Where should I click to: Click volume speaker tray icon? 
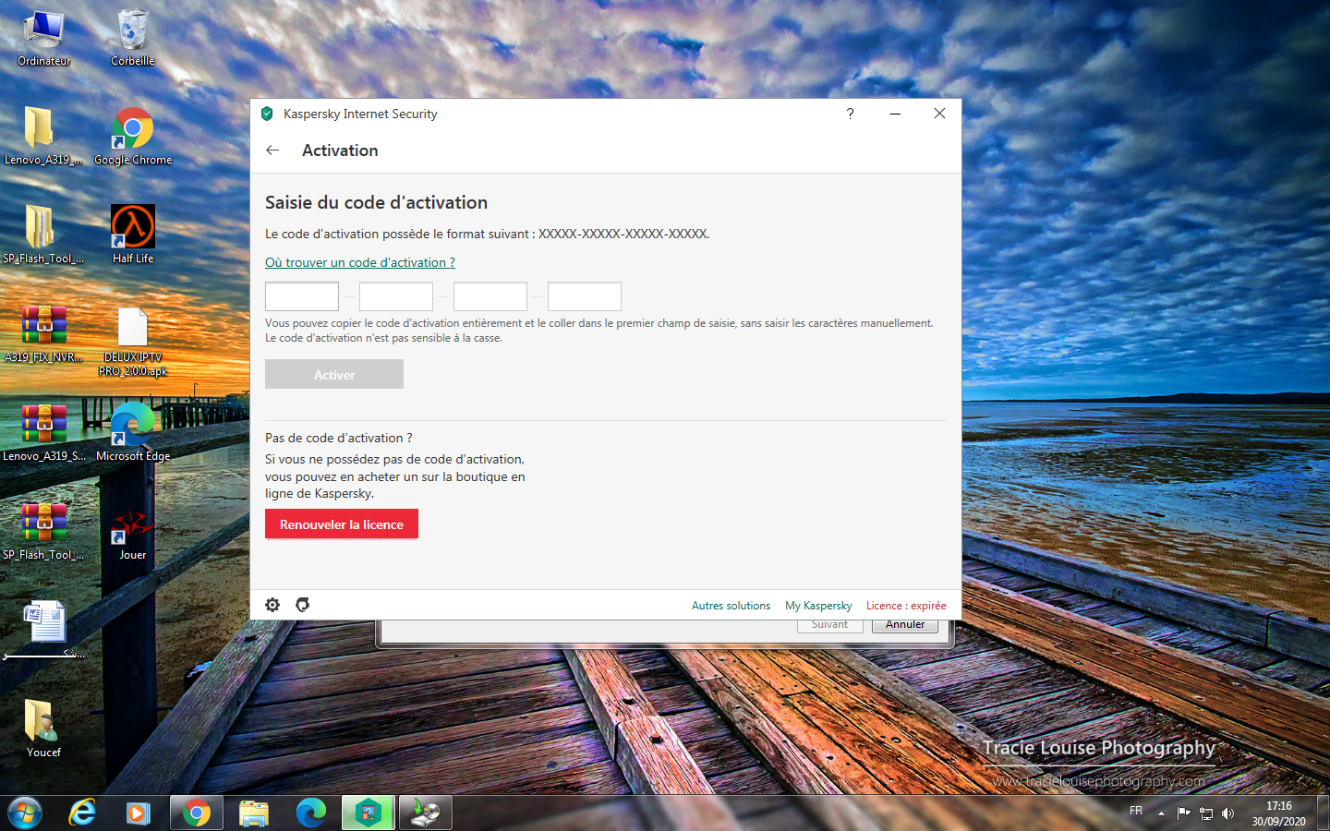point(1227,813)
